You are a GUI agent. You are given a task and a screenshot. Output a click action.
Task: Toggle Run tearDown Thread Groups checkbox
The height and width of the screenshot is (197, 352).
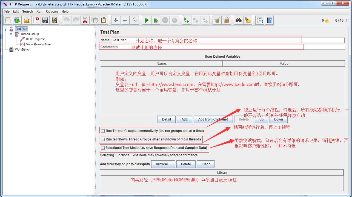[x=103, y=139]
